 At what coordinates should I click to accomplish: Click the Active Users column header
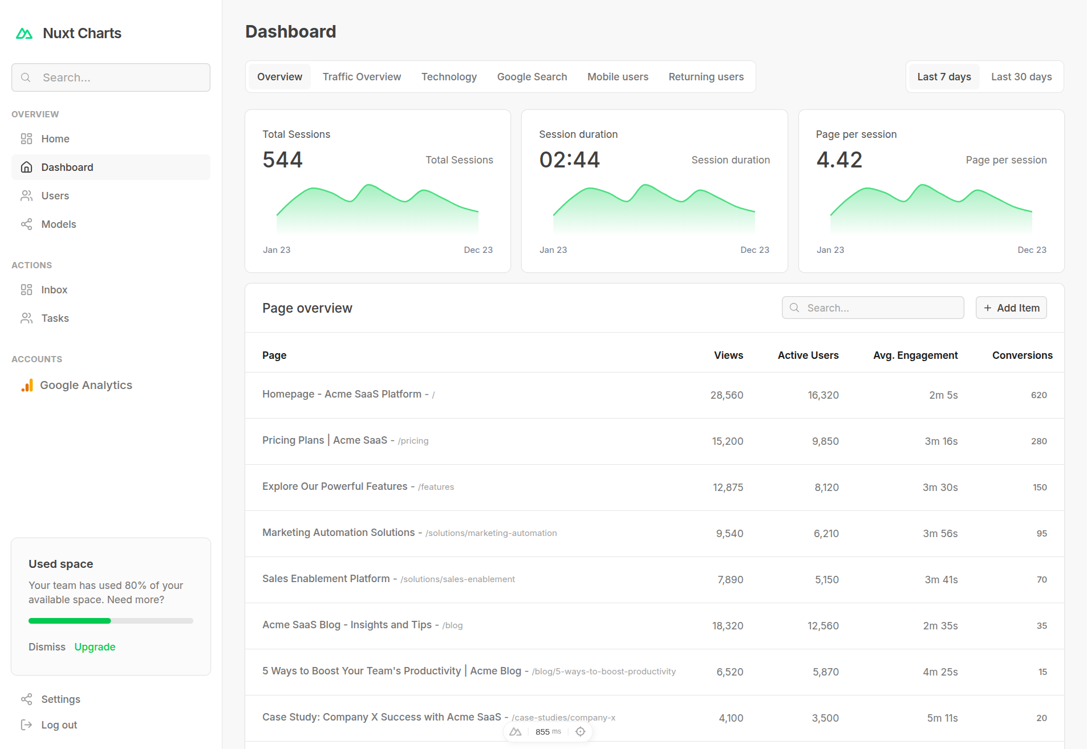[x=808, y=355]
